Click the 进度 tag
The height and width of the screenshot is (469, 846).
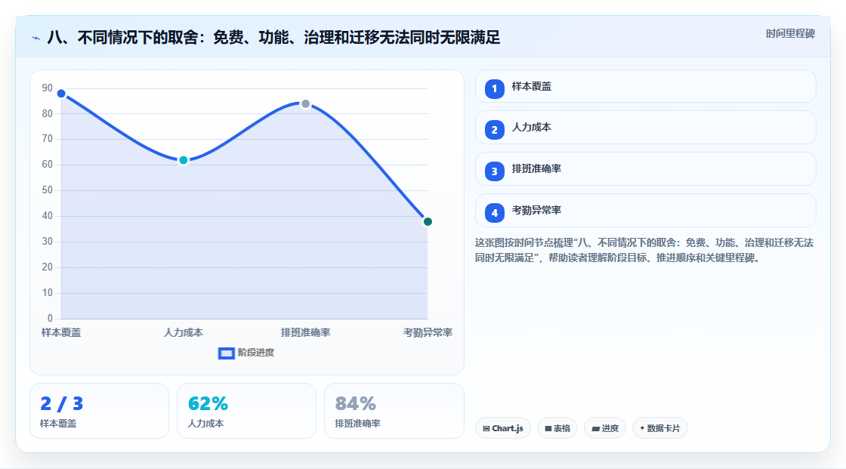[x=605, y=428]
